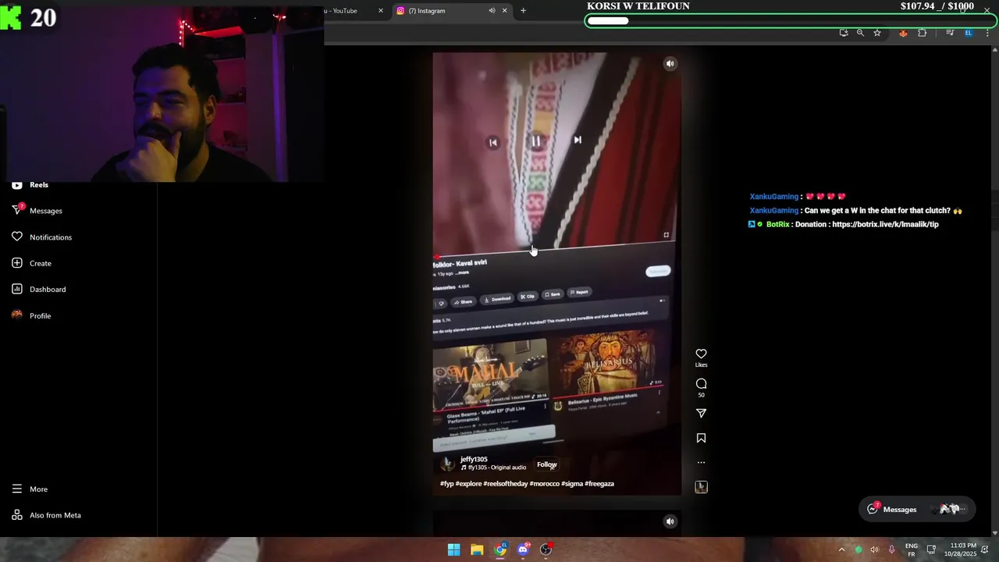Open the jeffy1305 profile picture
This screenshot has height=562, width=999.
click(447, 464)
